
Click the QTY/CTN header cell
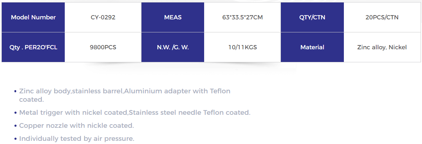click(312, 17)
